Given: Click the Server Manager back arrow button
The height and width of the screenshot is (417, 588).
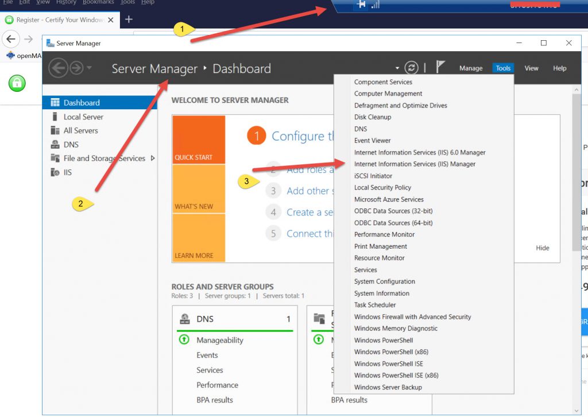Looking at the screenshot, I should [58, 68].
